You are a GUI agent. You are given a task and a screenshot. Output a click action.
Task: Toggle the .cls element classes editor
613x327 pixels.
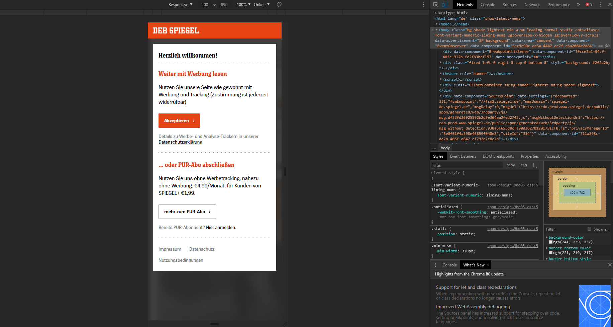(523, 165)
